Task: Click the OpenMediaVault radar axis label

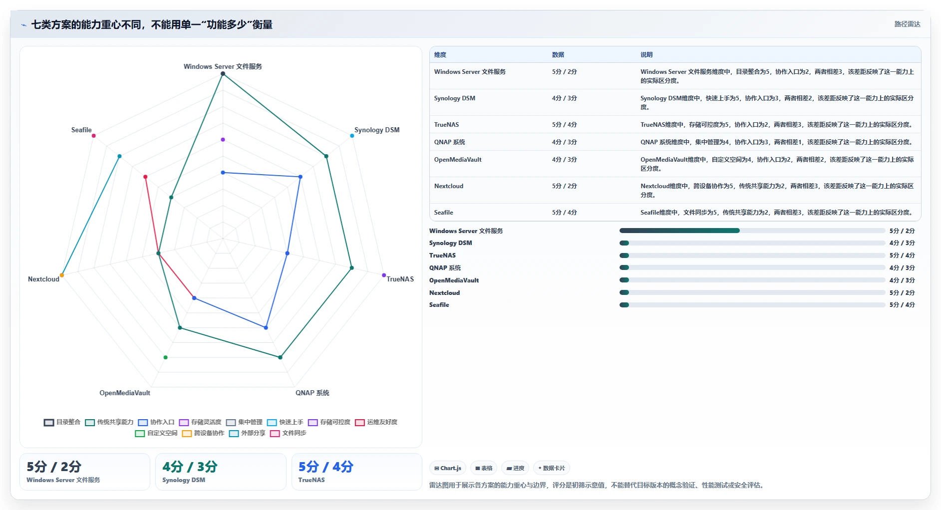Action: [125, 393]
